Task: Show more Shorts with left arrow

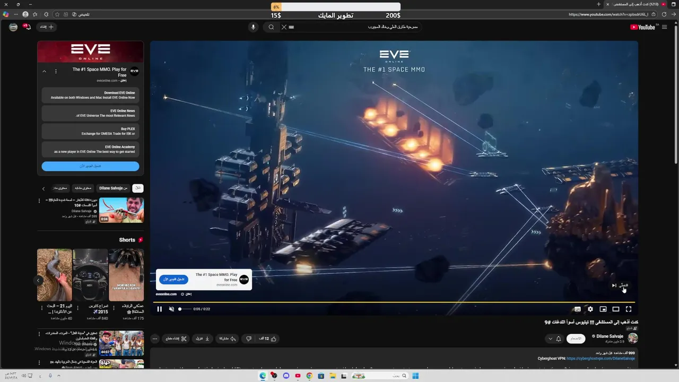Action: click(38, 280)
